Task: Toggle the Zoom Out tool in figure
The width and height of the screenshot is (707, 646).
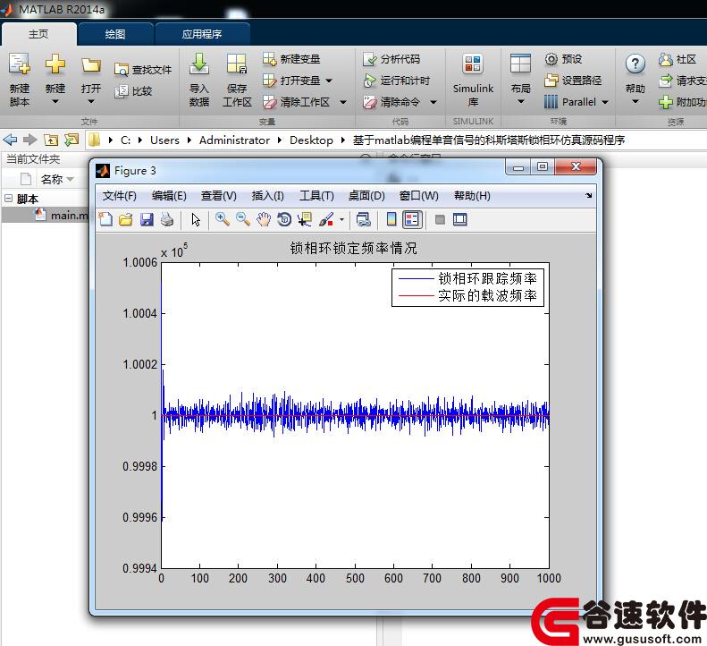Action: tap(243, 220)
